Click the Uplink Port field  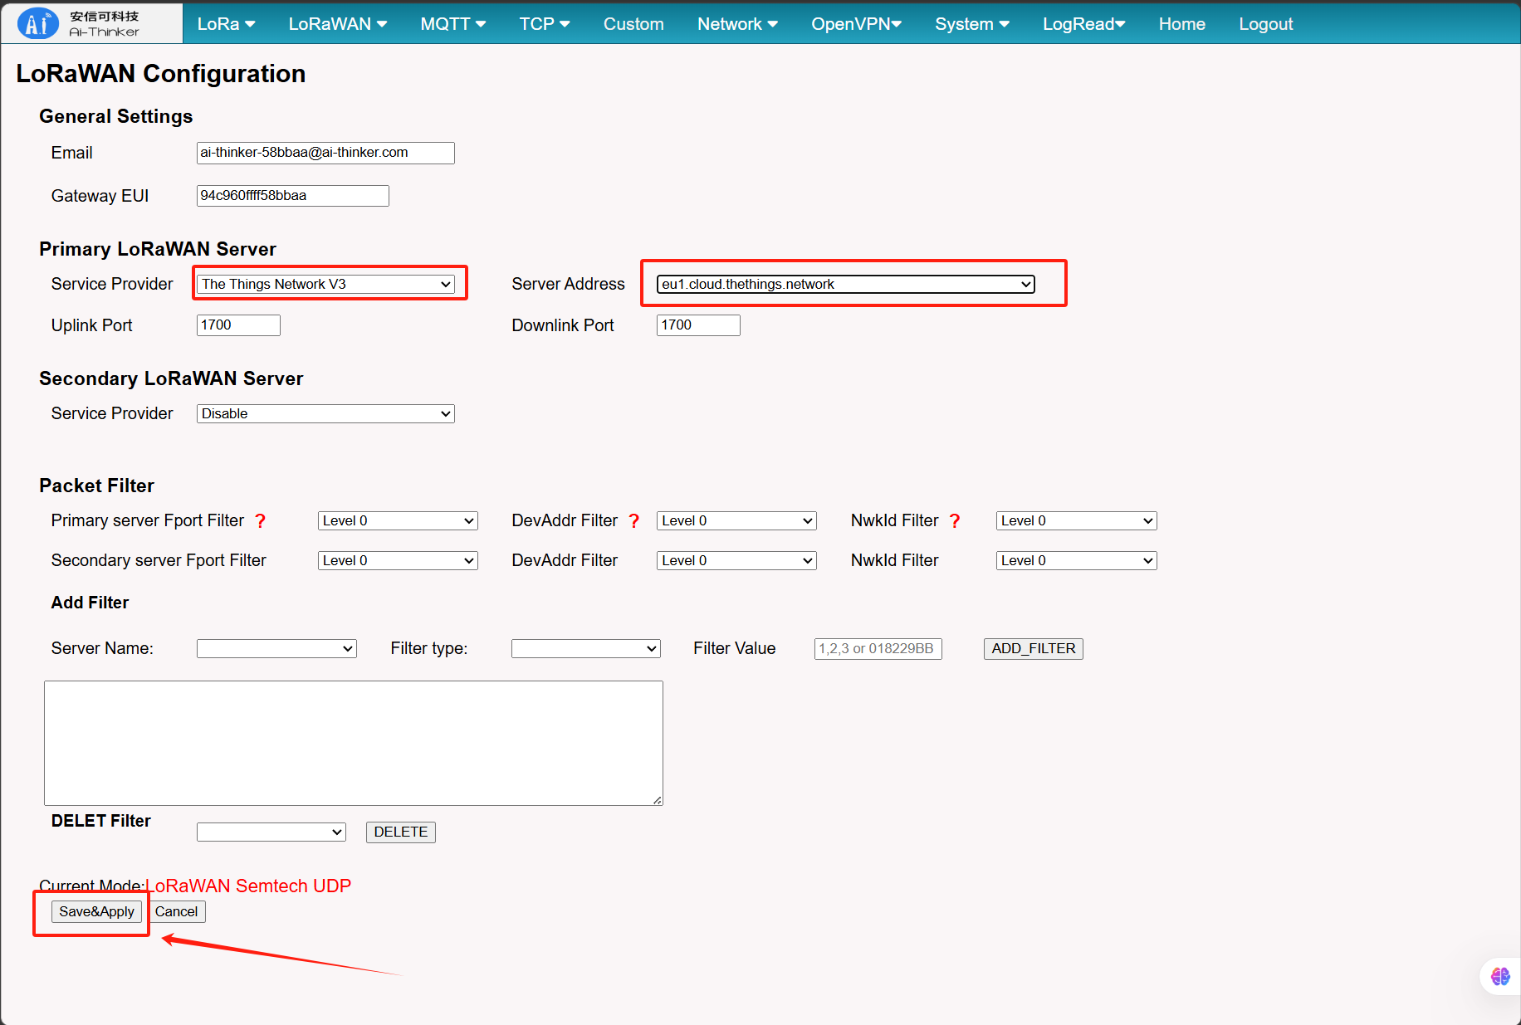(x=238, y=325)
